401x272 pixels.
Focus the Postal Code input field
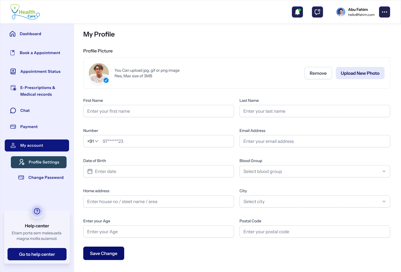pyautogui.click(x=315, y=232)
